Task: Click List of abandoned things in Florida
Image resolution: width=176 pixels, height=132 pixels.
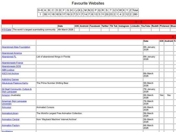Action: [53, 57]
